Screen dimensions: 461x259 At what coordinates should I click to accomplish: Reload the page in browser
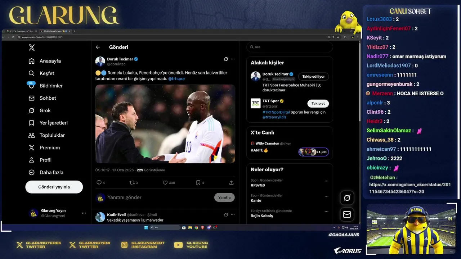coord(13,37)
